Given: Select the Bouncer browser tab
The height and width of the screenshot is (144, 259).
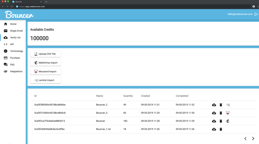Looking at the screenshot, I should coord(27,2).
